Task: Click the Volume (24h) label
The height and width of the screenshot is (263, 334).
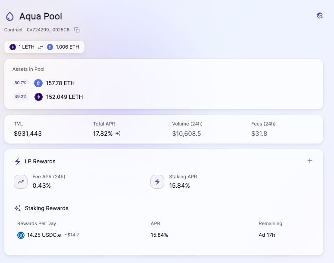Action: (187, 124)
